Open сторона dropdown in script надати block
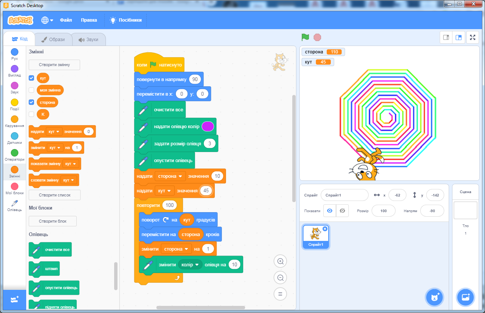Viewport: 485px width, 313px height. [170, 176]
